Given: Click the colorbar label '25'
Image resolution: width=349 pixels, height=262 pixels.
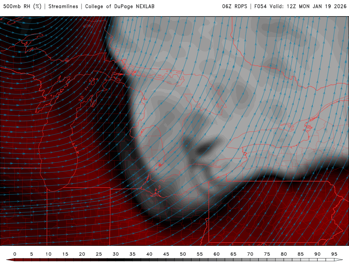Looking at the screenshot, I should [99, 254].
